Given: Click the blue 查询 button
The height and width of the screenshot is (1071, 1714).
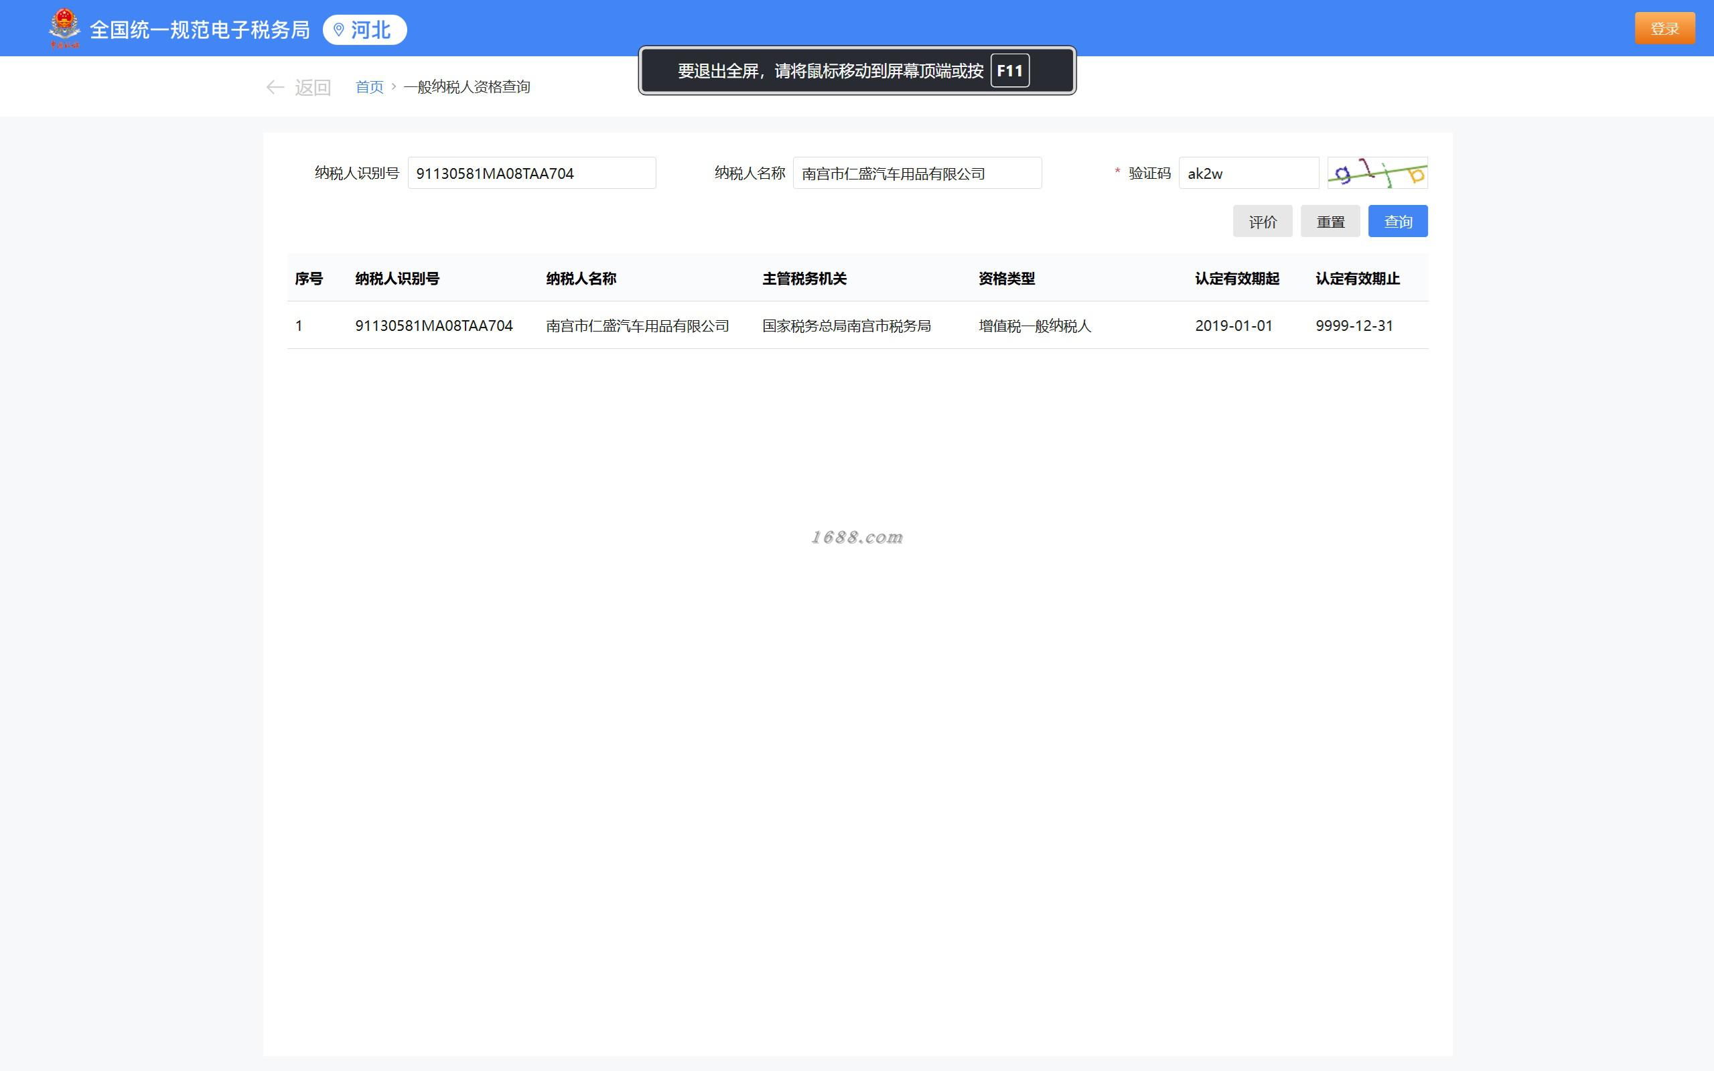Looking at the screenshot, I should [1397, 222].
